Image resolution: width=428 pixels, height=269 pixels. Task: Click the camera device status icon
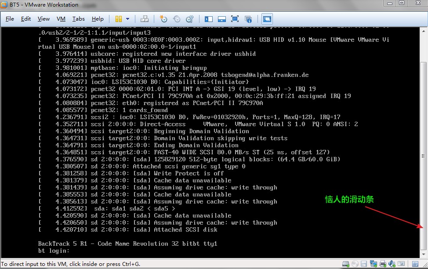pos(401,264)
